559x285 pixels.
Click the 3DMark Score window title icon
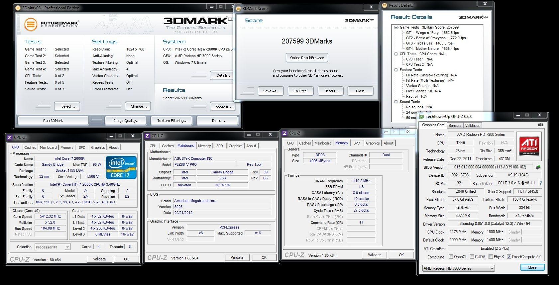click(238, 8)
